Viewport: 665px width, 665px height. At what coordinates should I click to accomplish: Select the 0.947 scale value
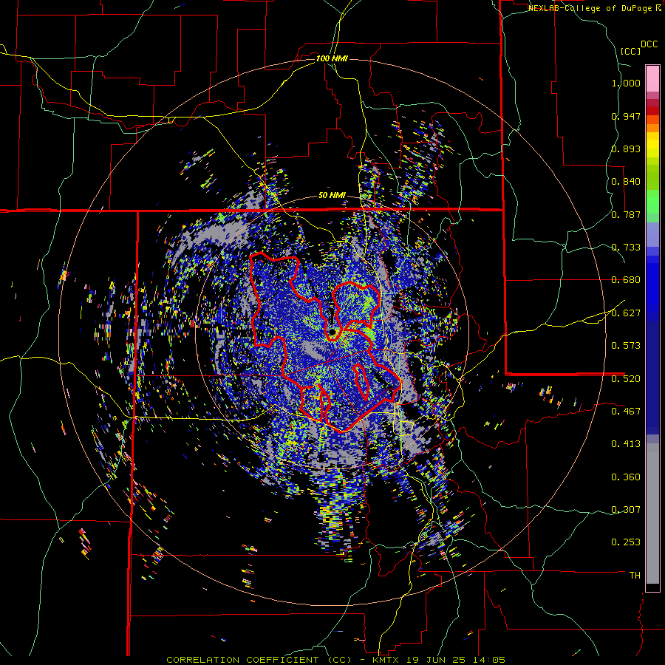626,116
